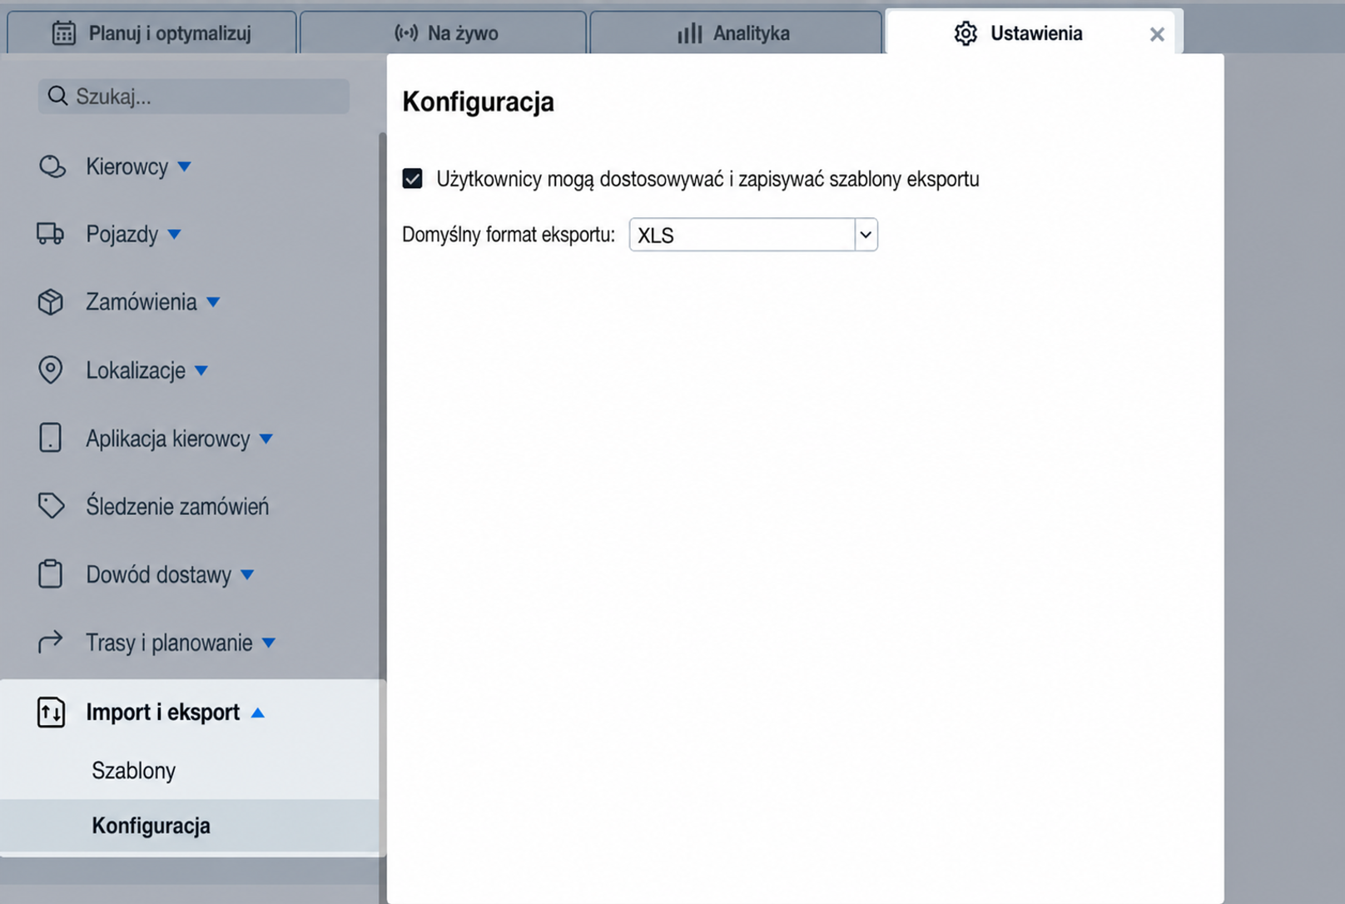Screen dimensions: 1345x904
Task: Click the Trasy i planowanie arrow icon
Action: [x=50, y=642]
